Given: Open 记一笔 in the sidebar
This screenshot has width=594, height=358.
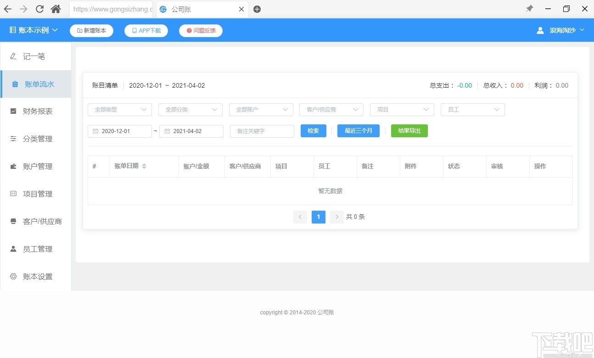Looking at the screenshot, I should [36, 56].
